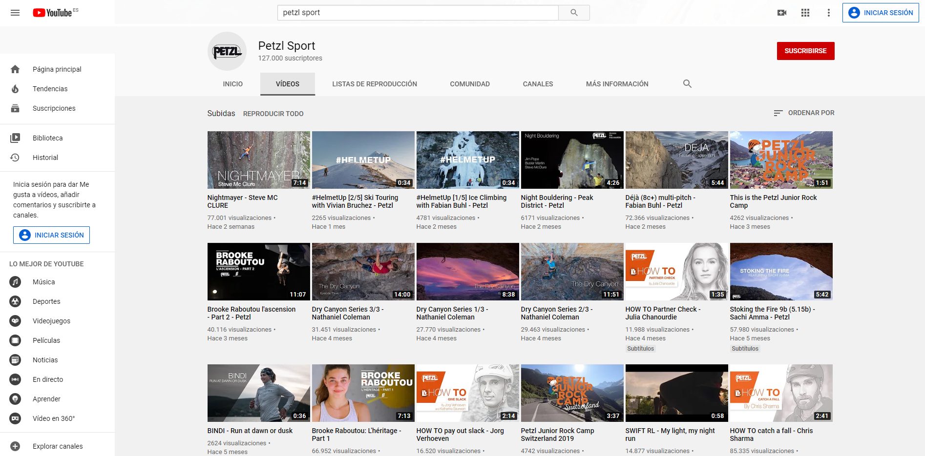Viewport: 925px width, 456px height.
Task: Click Reproducir todo link
Action: tap(273, 114)
